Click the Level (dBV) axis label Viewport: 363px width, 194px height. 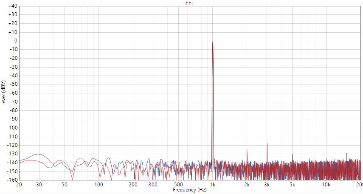pyautogui.click(x=4, y=93)
